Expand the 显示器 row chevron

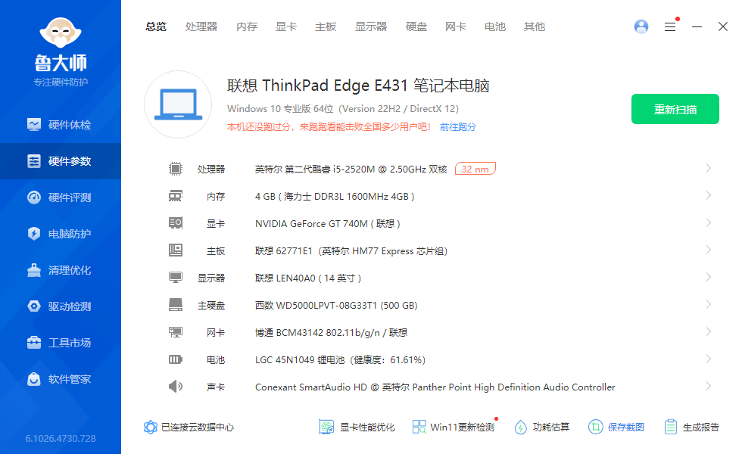(x=709, y=277)
